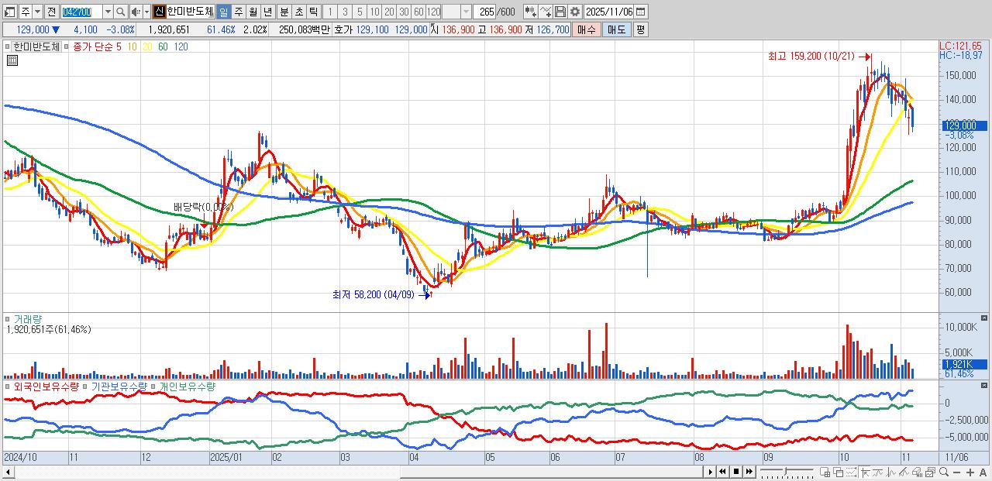Click the 개인보유수량 legend label

click(187, 386)
